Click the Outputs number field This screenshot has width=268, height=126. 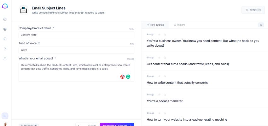(87, 125)
